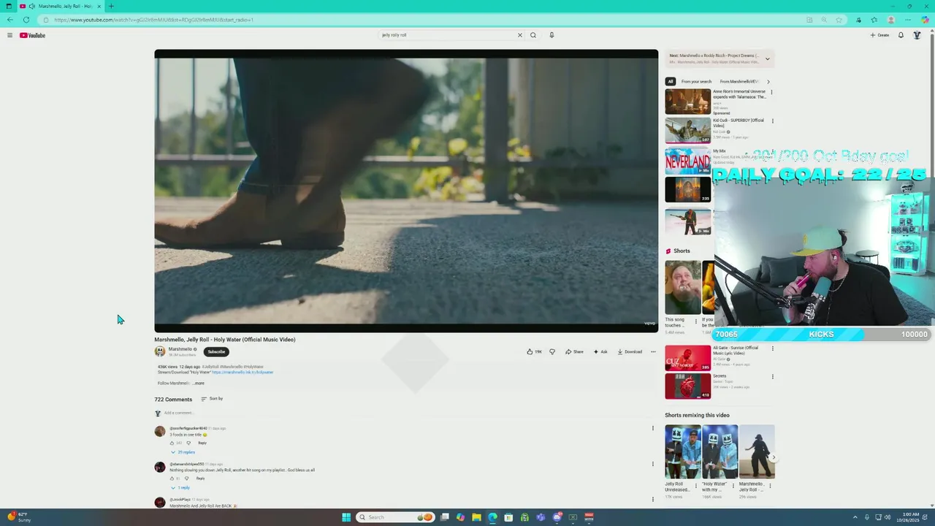Bookmark this page with star icon
Image resolution: width=935 pixels, height=526 pixels.
click(x=839, y=20)
